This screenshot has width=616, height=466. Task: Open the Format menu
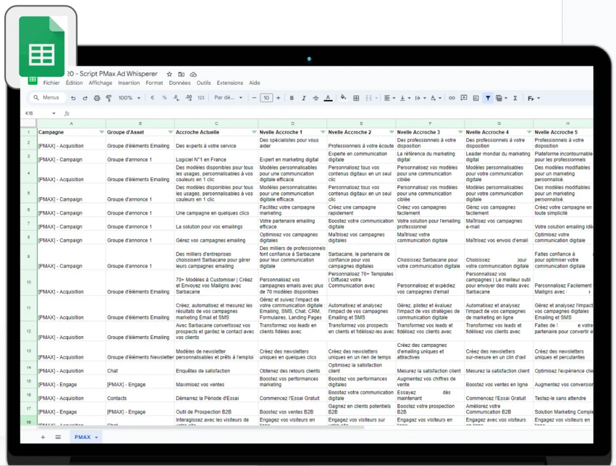point(154,83)
